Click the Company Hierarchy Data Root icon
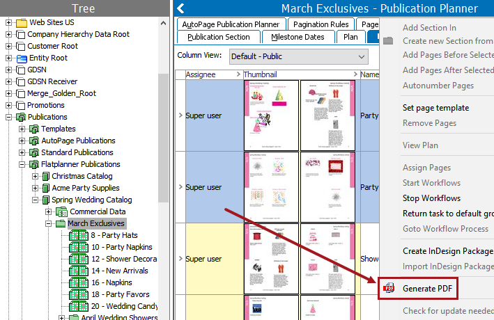This screenshot has width=494, height=320. pyautogui.click(x=20, y=35)
